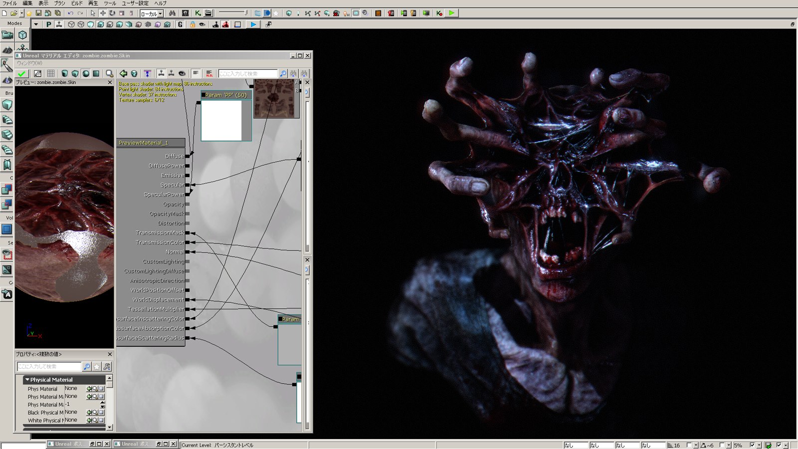The image size is (798, 449).
Task: Switch preview to sphere primitive
Action: point(86,73)
